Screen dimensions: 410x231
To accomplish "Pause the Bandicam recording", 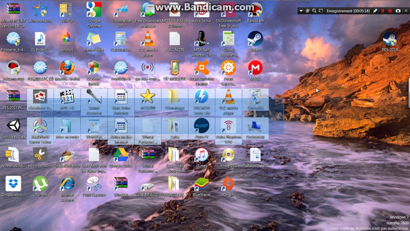I will pyautogui.click(x=382, y=11).
